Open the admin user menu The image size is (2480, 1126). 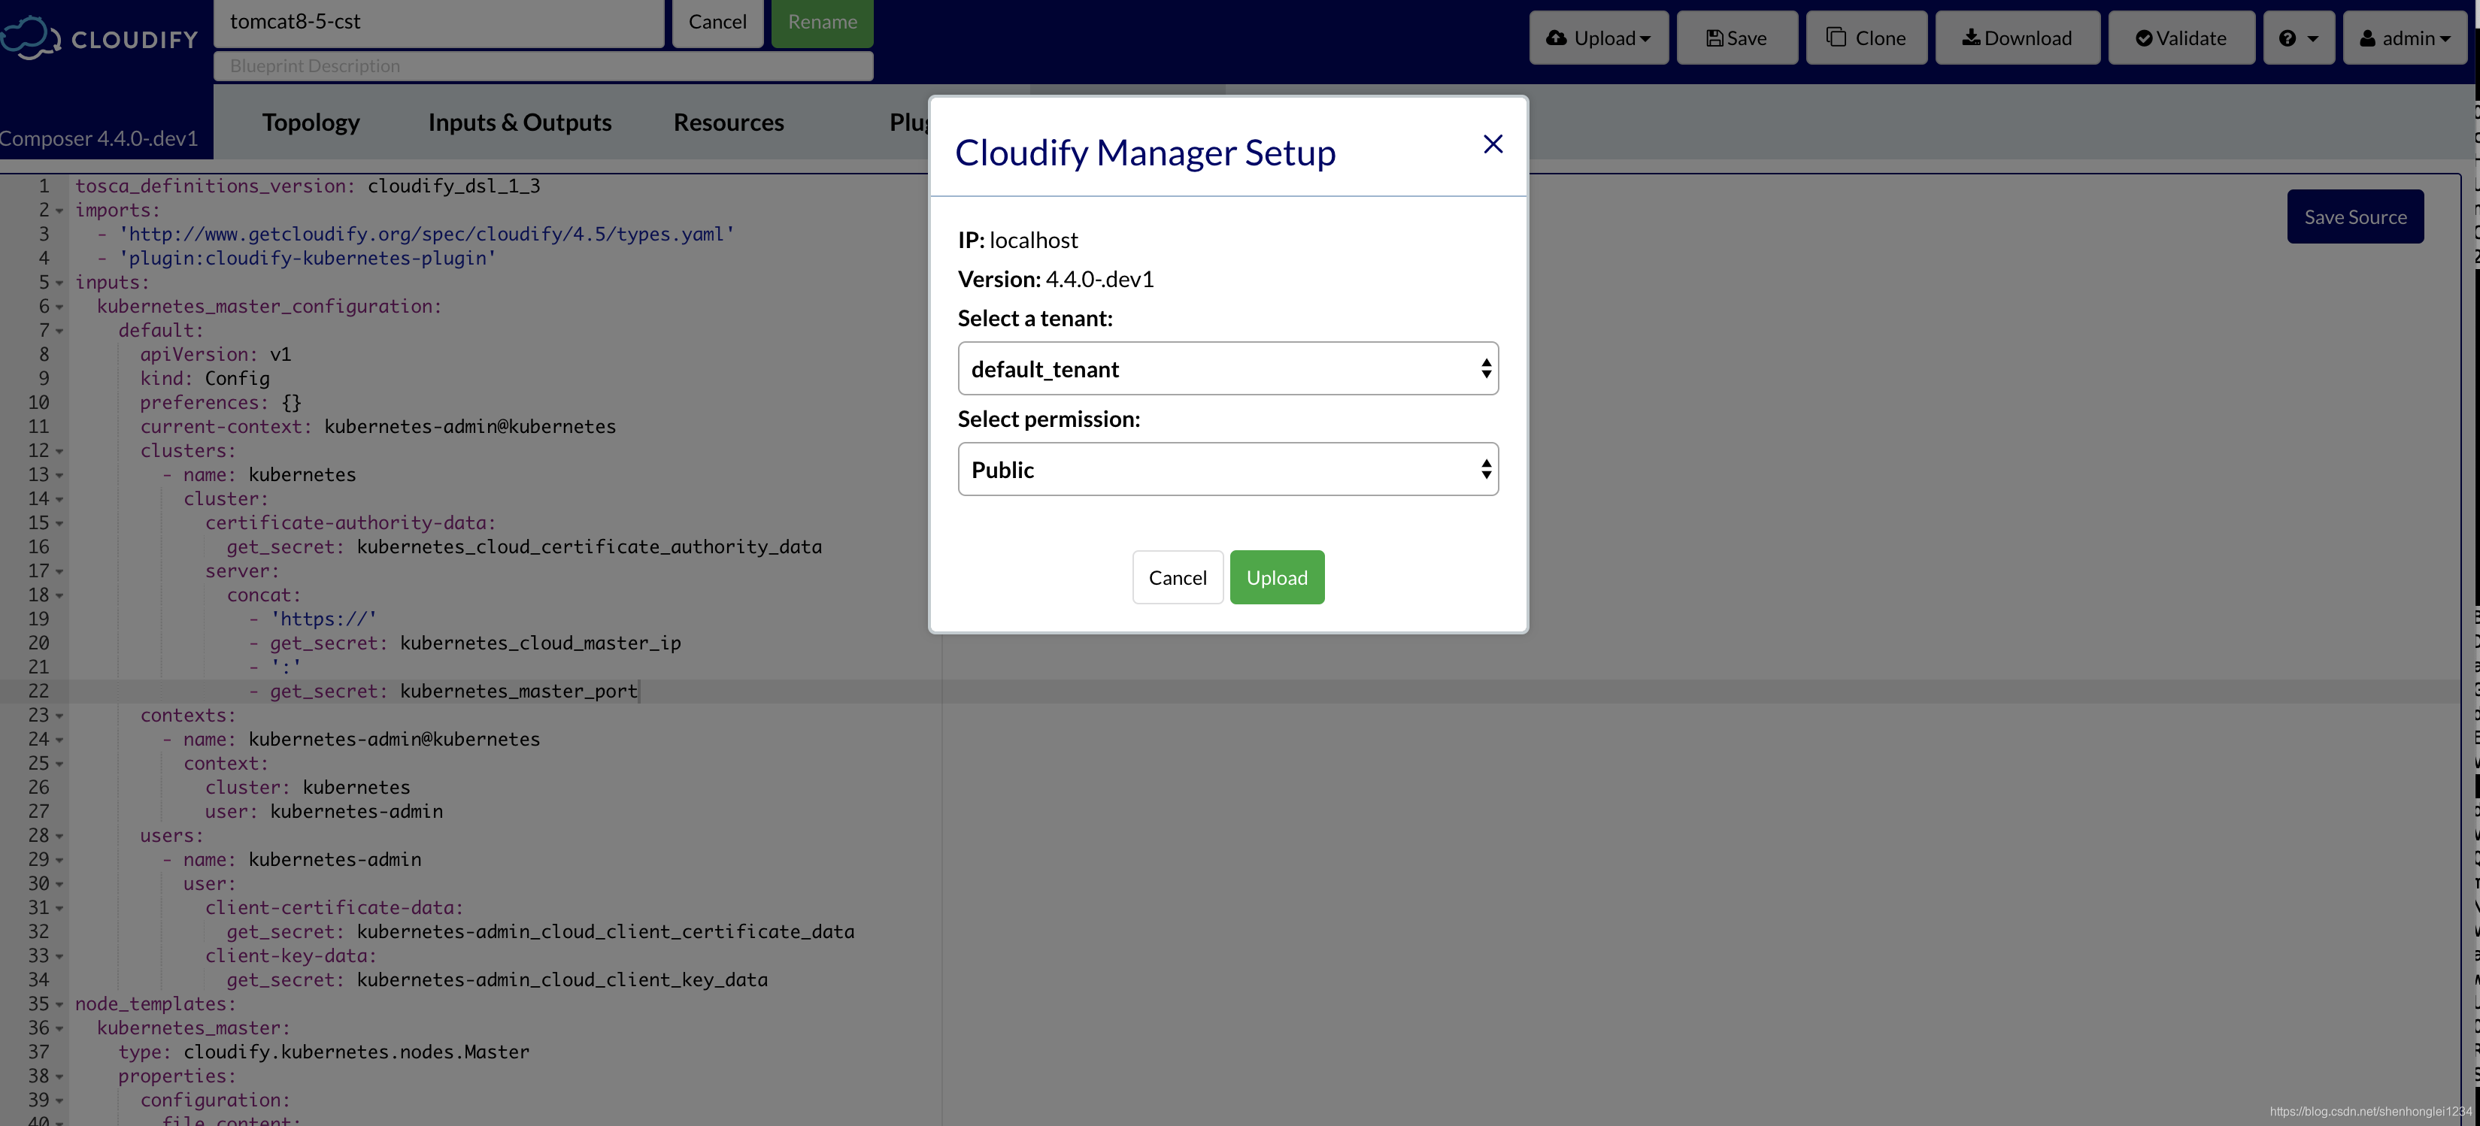pos(2404,38)
